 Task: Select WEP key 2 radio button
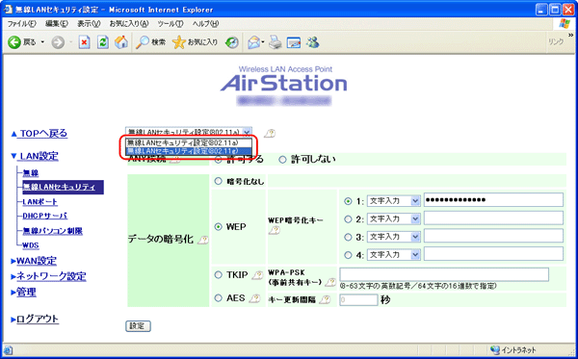pos(348,219)
